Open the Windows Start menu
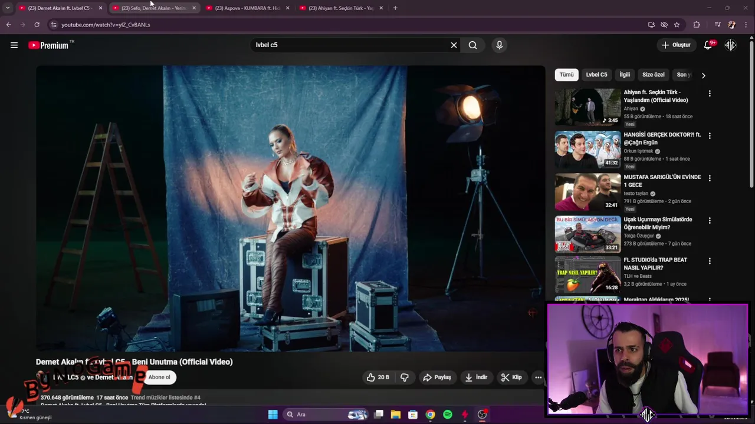This screenshot has width=755, height=424. click(273, 415)
